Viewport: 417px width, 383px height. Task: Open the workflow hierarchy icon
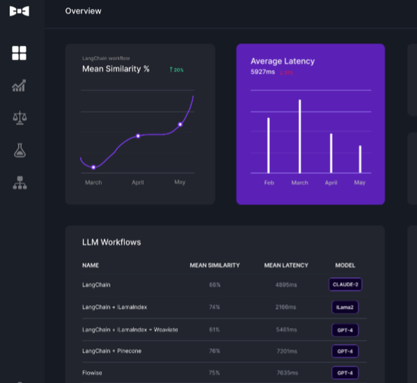click(x=20, y=183)
